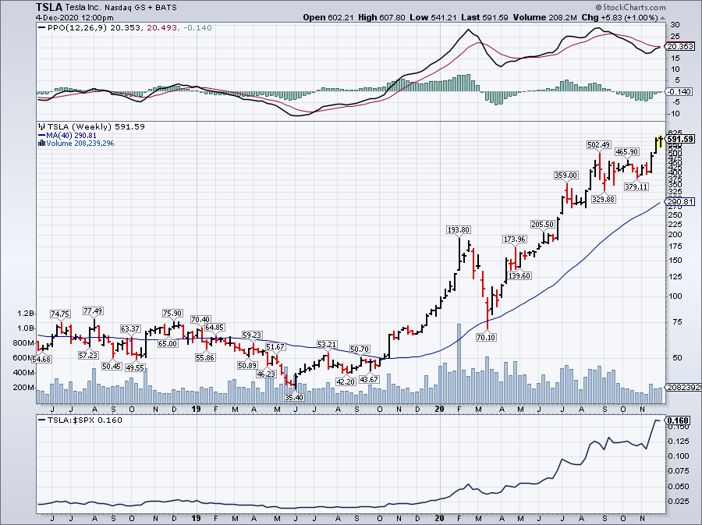Click the 74.75 price peak label
702x525 pixels.
click(x=60, y=314)
